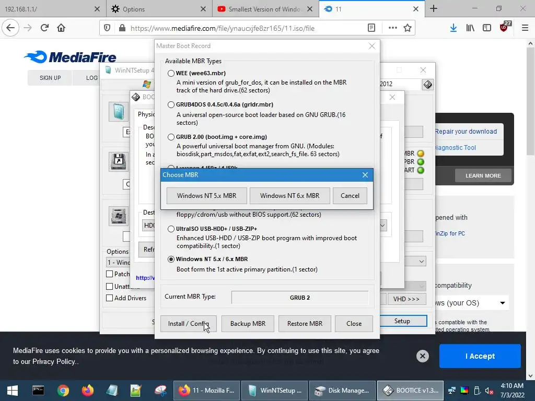Toggle Patch checkbox in WinNTSetup
535x401 pixels.
coord(110,274)
